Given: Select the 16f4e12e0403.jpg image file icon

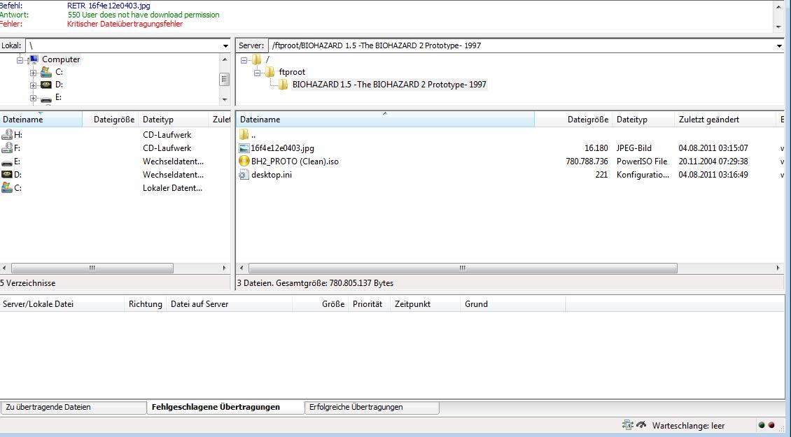Looking at the screenshot, I should (244, 148).
